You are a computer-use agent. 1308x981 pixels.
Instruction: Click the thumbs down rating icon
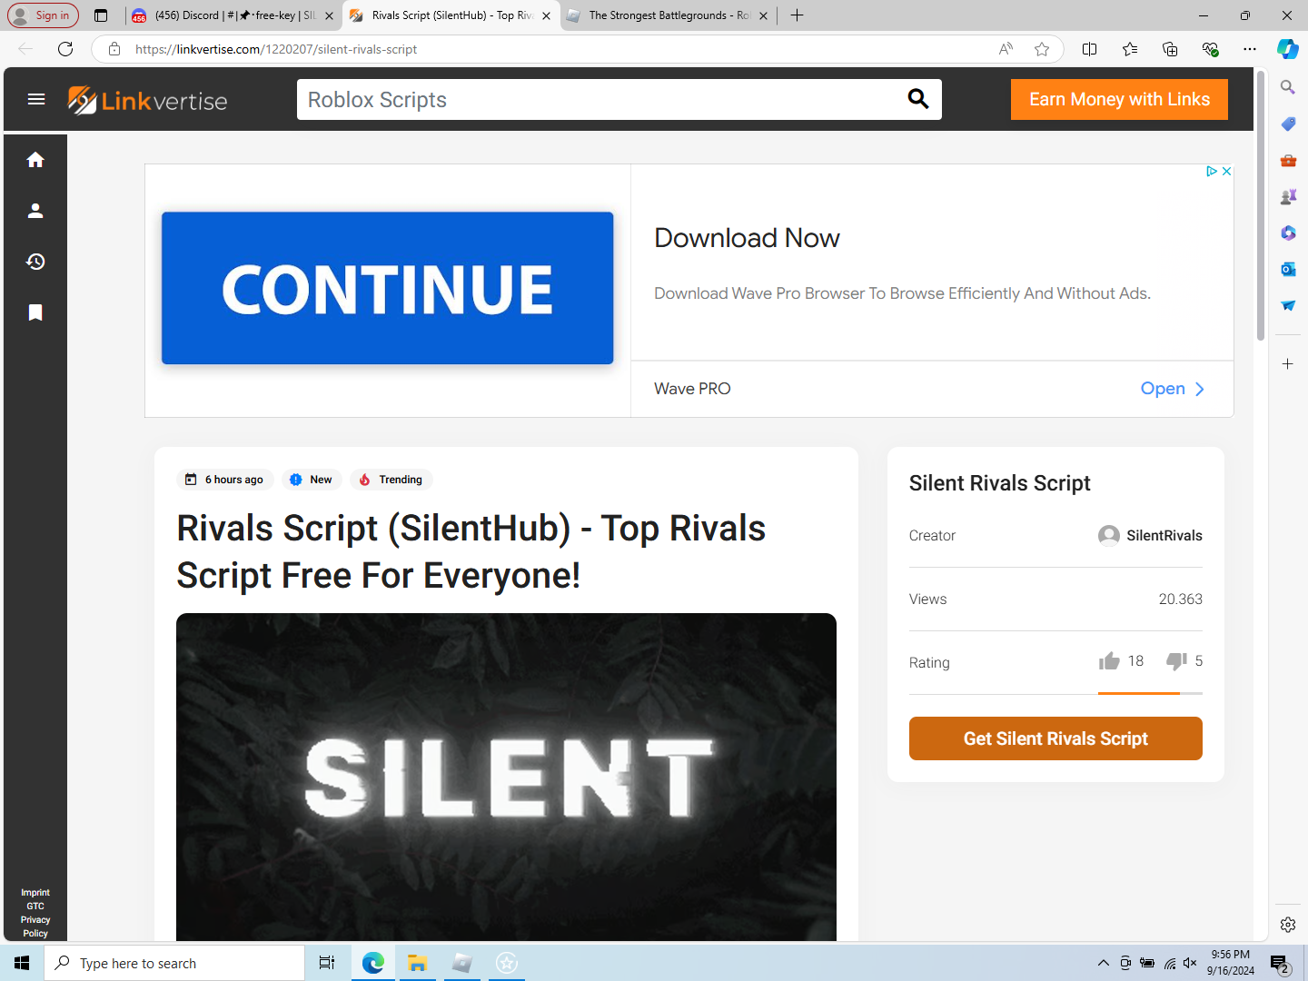(1176, 661)
